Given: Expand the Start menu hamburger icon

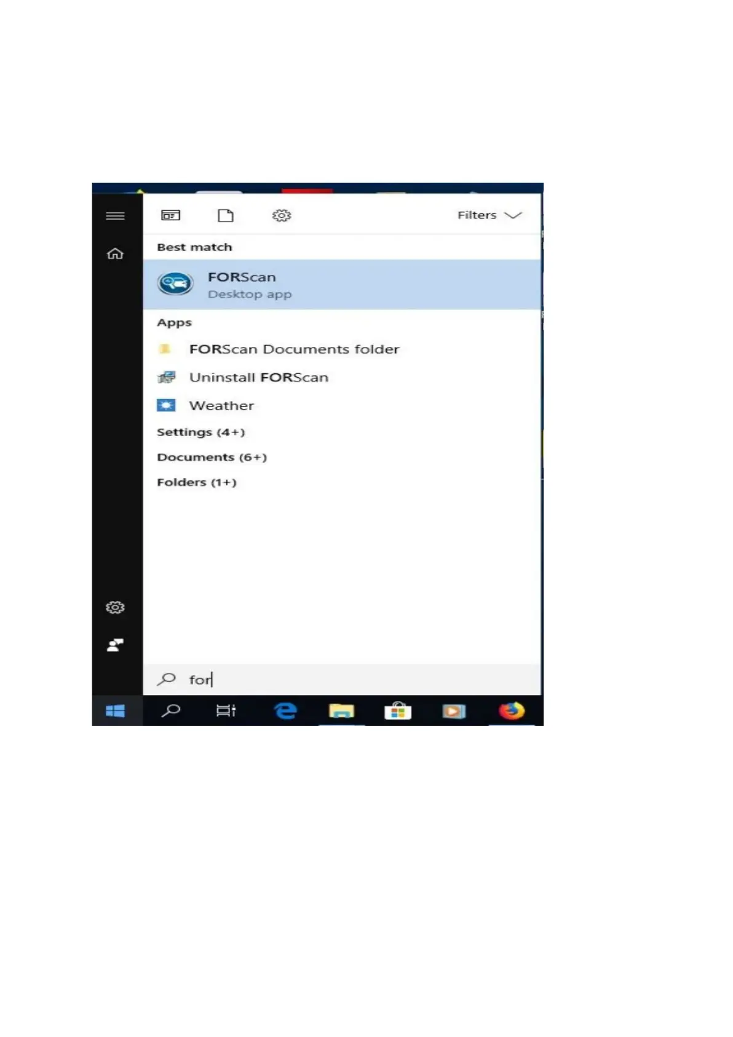Looking at the screenshot, I should click(x=115, y=216).
